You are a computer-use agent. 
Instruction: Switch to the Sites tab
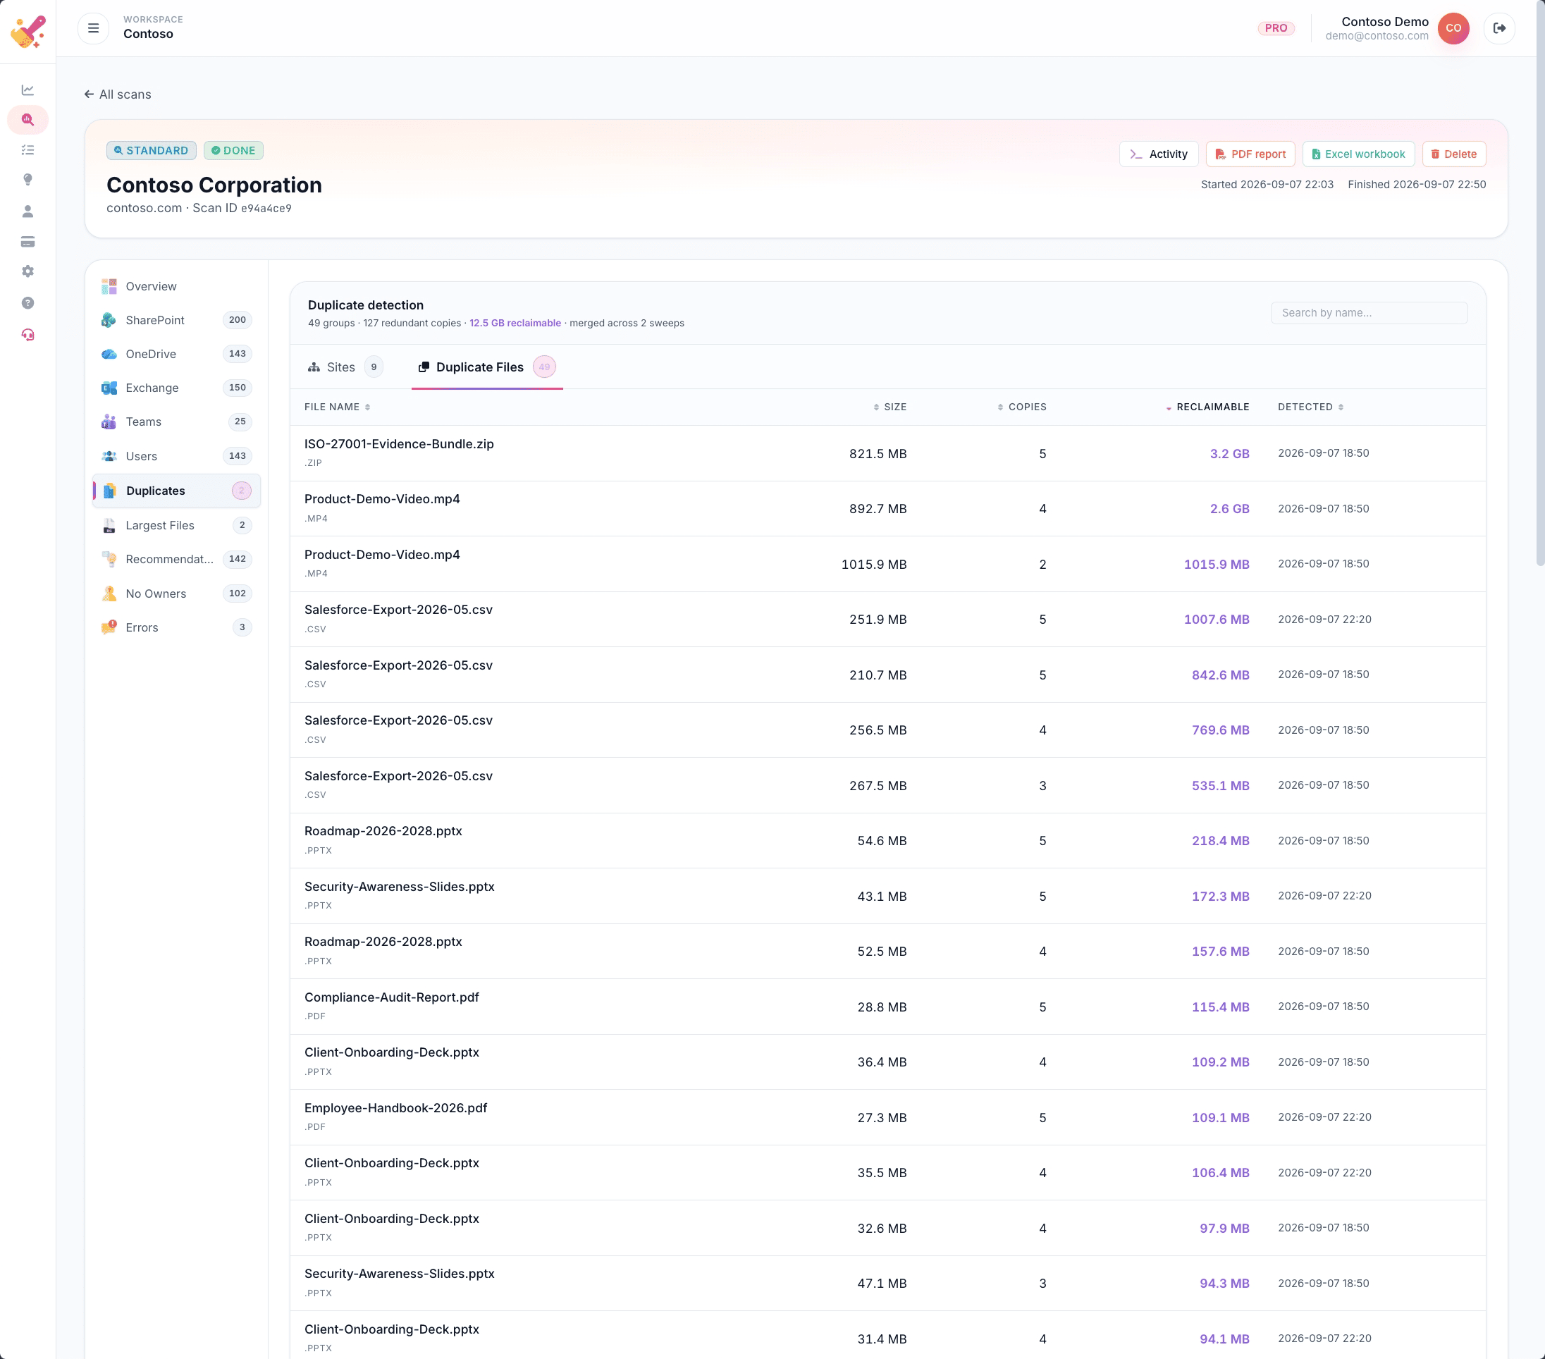345,367
